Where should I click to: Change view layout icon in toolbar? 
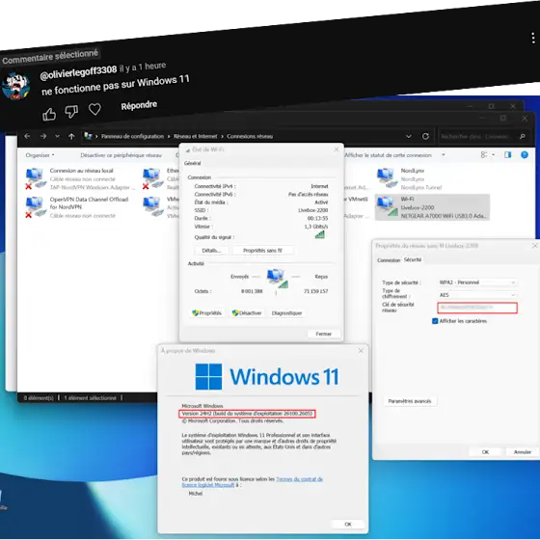[x=484, y=155]
